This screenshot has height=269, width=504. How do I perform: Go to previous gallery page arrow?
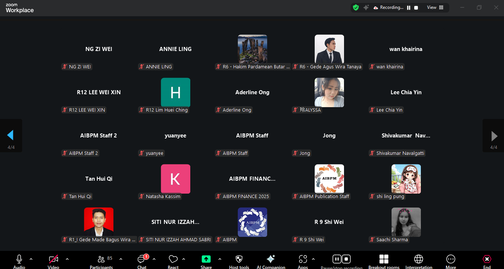[x=11, y=136]
